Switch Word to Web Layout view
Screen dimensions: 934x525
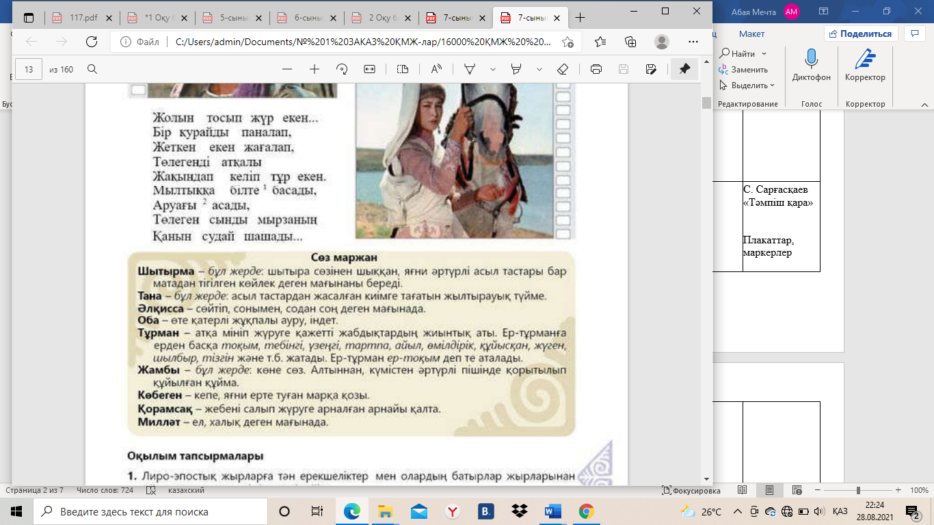pyautogui.click(x=797, y=491)
